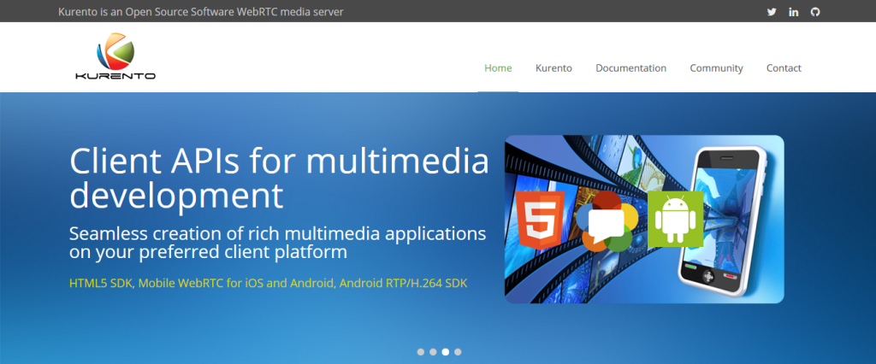Viewport: 876px width, 364px height.
Task: Select the Home menu item
Action: pyautogui.click(x=498, y=68)
